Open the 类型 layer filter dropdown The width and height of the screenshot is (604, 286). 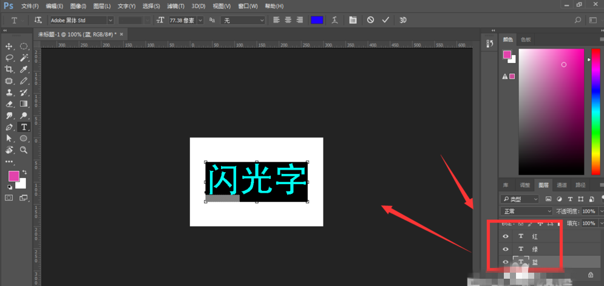(520, 199)
